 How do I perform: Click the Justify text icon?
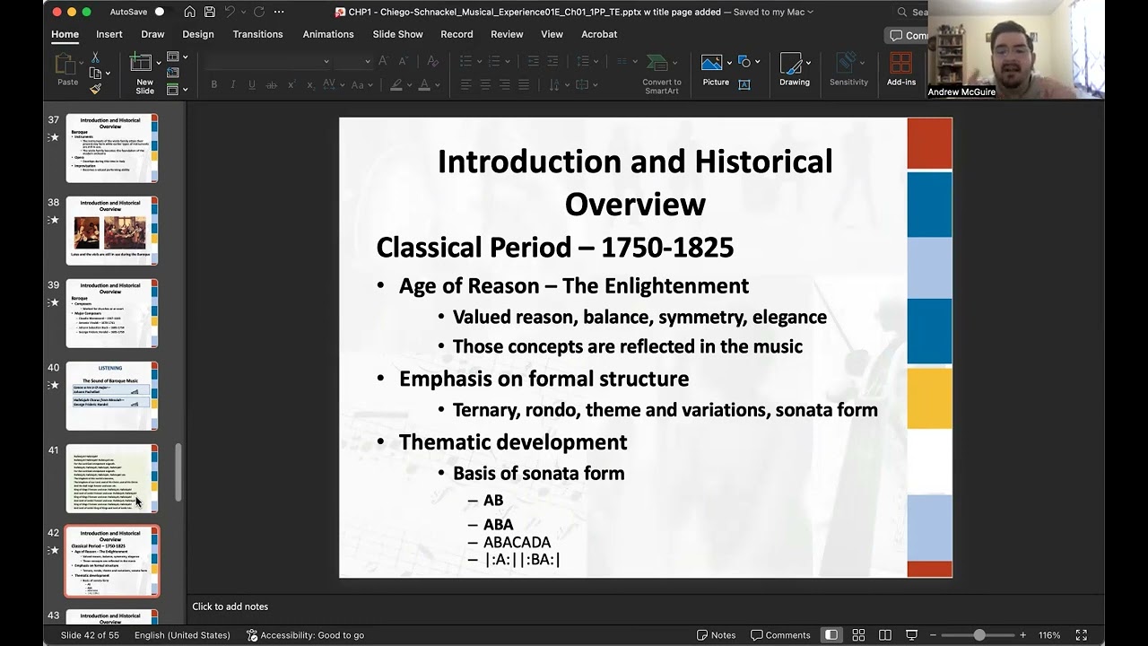(x=524, y=84)
